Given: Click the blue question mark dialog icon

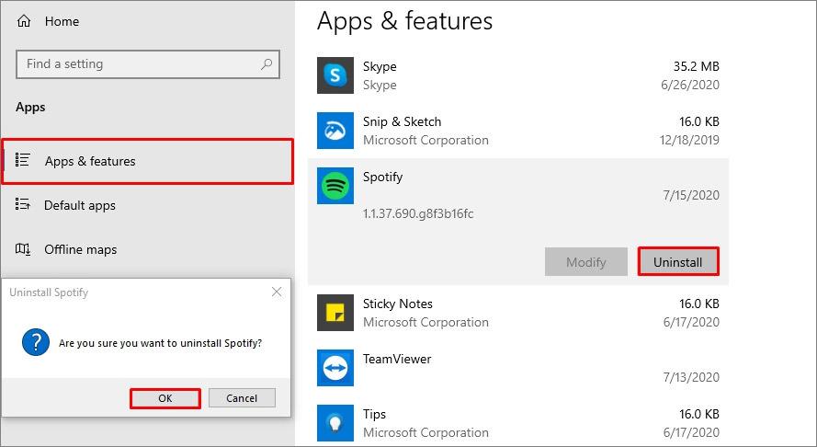Looking at the screenshot, I should click(x=35, y=343).
